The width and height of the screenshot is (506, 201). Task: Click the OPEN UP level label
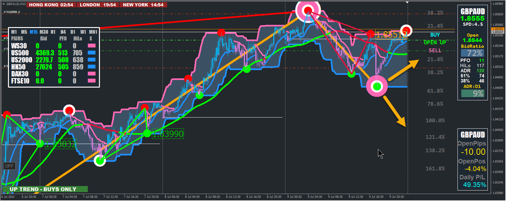[435, 42]
